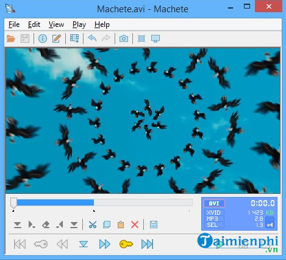Go to the beginning of the video
The image size is (286, 260).
[20, 244]
